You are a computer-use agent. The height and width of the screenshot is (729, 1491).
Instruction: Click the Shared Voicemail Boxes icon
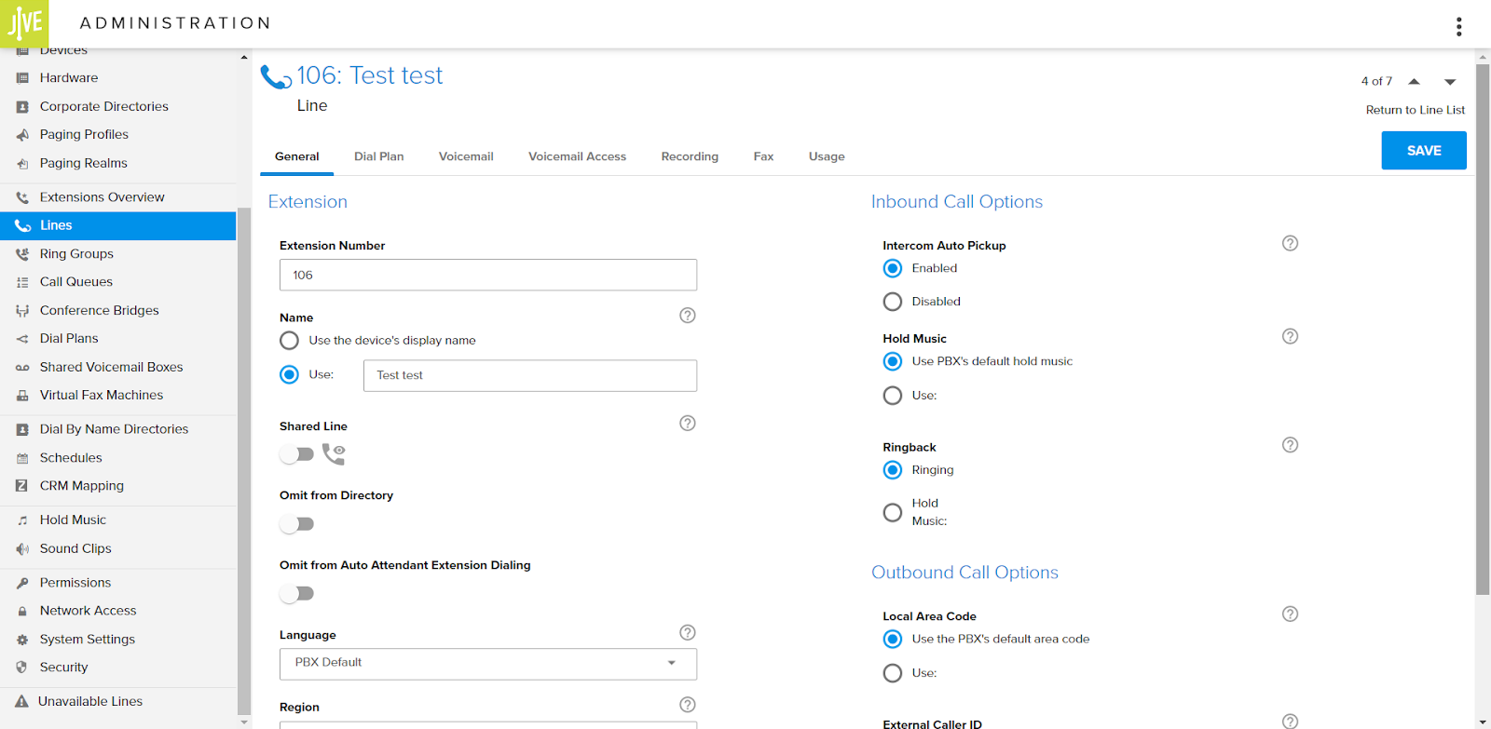(22, 368)
